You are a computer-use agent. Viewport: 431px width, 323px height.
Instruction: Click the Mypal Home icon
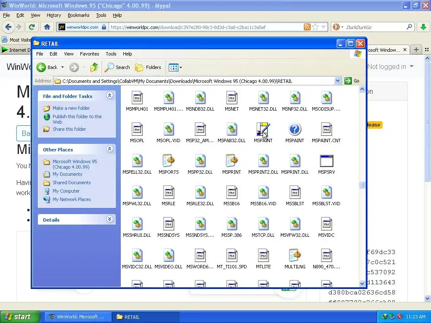[47, 27]
